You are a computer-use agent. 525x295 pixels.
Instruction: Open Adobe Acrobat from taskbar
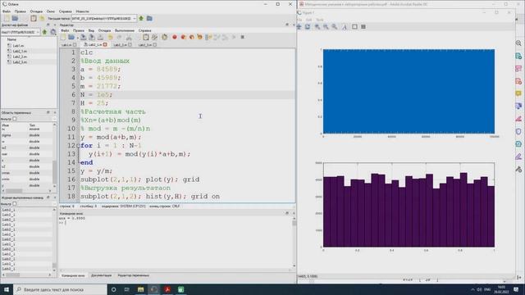(x=167, y=289)
